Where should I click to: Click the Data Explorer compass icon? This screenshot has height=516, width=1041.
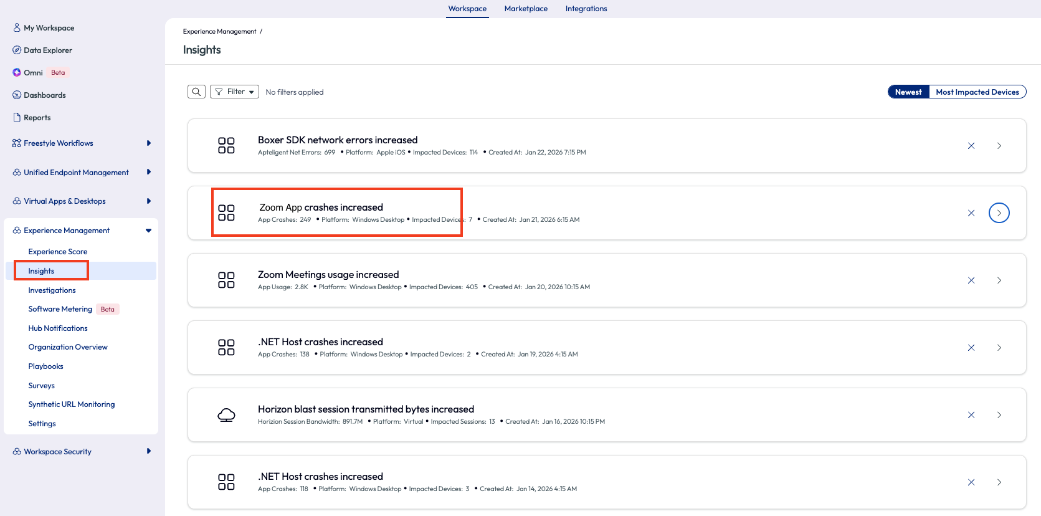point(17,50)
